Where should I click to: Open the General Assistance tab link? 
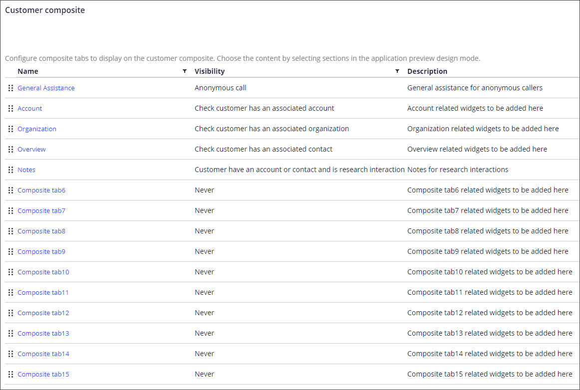46,88
